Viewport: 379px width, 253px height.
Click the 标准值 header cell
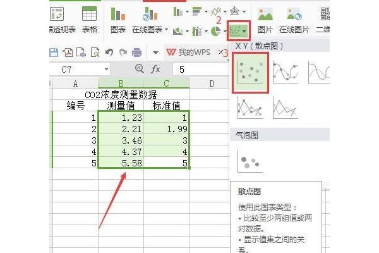(166, 106)
